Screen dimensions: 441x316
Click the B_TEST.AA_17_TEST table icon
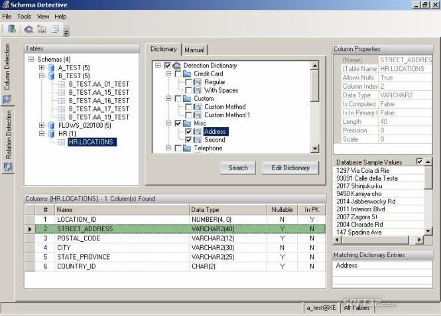(61, 109)
